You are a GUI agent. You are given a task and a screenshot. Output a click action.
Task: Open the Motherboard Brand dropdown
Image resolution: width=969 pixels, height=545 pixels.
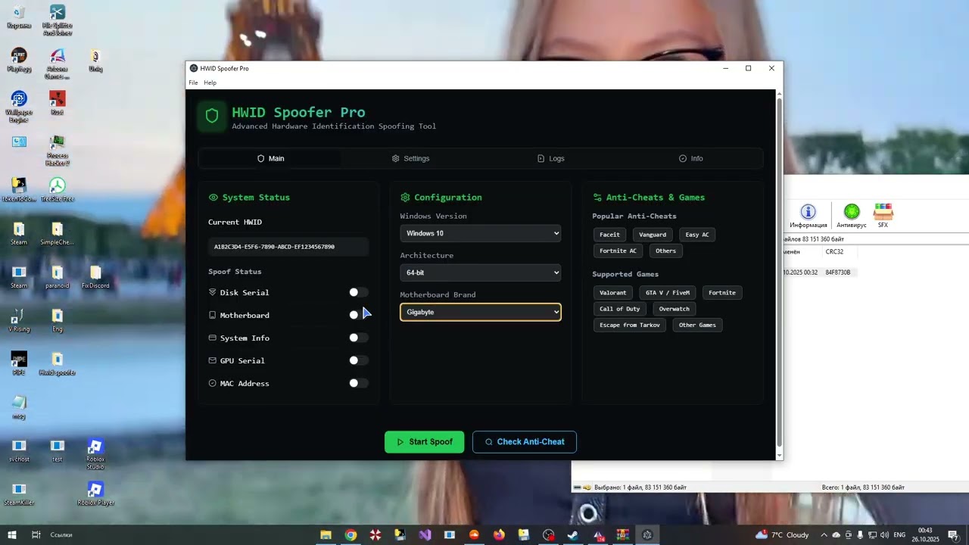click(x=481, y=312)
